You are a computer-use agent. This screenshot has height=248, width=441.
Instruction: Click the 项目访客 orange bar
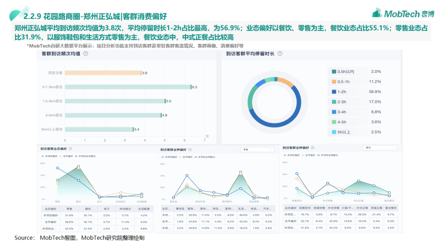pyautogui.click(x=103, y=73)
